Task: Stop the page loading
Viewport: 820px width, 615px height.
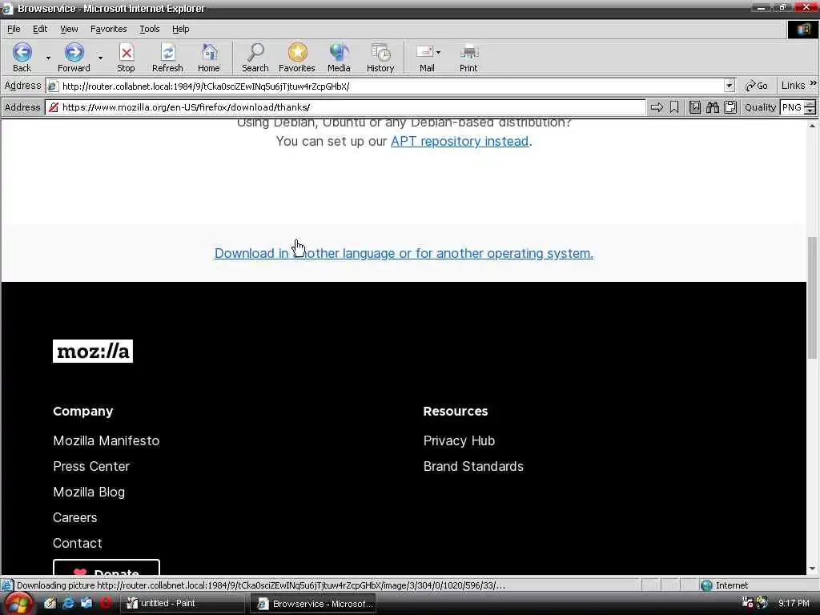Action: click(x=126, y=57)
